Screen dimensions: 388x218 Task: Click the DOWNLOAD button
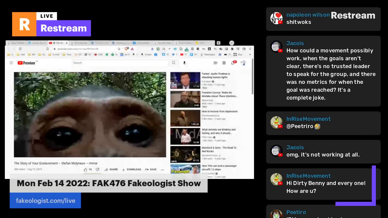[x=132, y=170]
